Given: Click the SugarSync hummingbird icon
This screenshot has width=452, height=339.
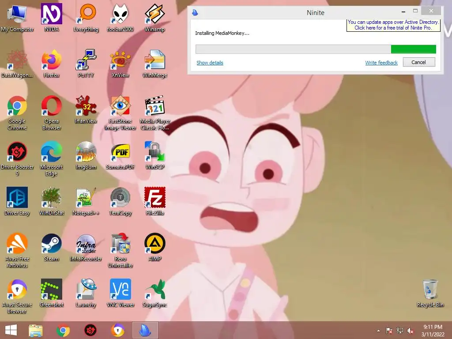Looking at the screenshot, I should (x=155, y=293).
